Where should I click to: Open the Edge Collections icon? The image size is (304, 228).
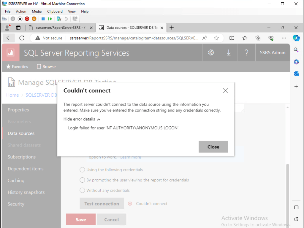[258, 38]
